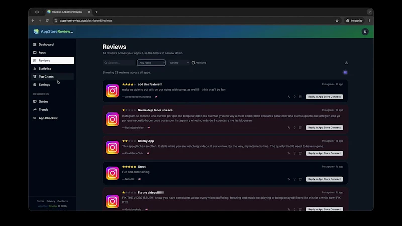Click lightbulb icon on 'Glitchy App' review
Viewport: 402px width, 226px height.
click(x=294, y=153)
